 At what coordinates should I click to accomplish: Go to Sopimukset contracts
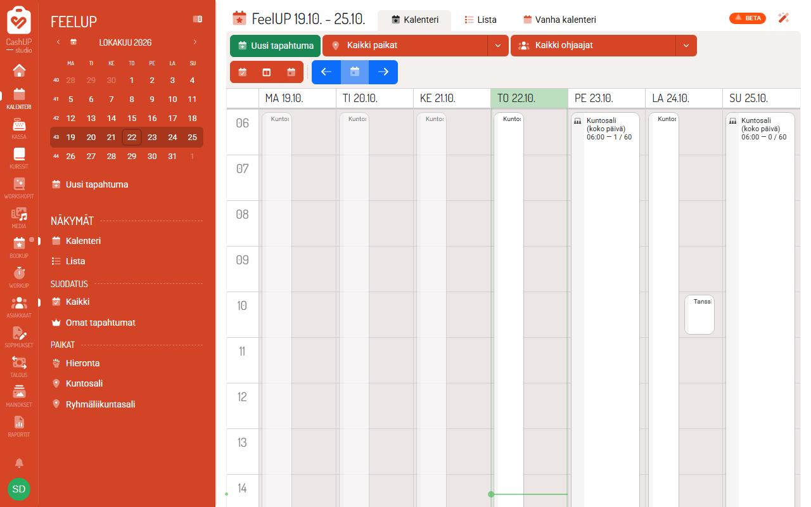point(19,337)
